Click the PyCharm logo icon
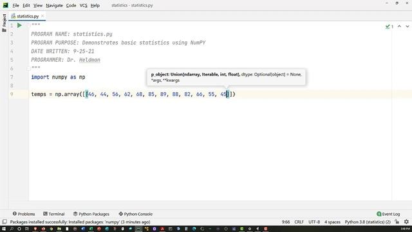This screenshot has height=232, width=412. coord(6,5)
